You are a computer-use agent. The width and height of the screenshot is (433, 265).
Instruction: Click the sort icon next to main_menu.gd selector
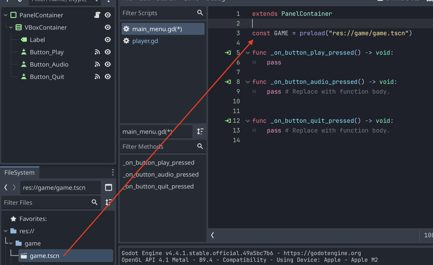pyautogui.click(x=200, y=131)
